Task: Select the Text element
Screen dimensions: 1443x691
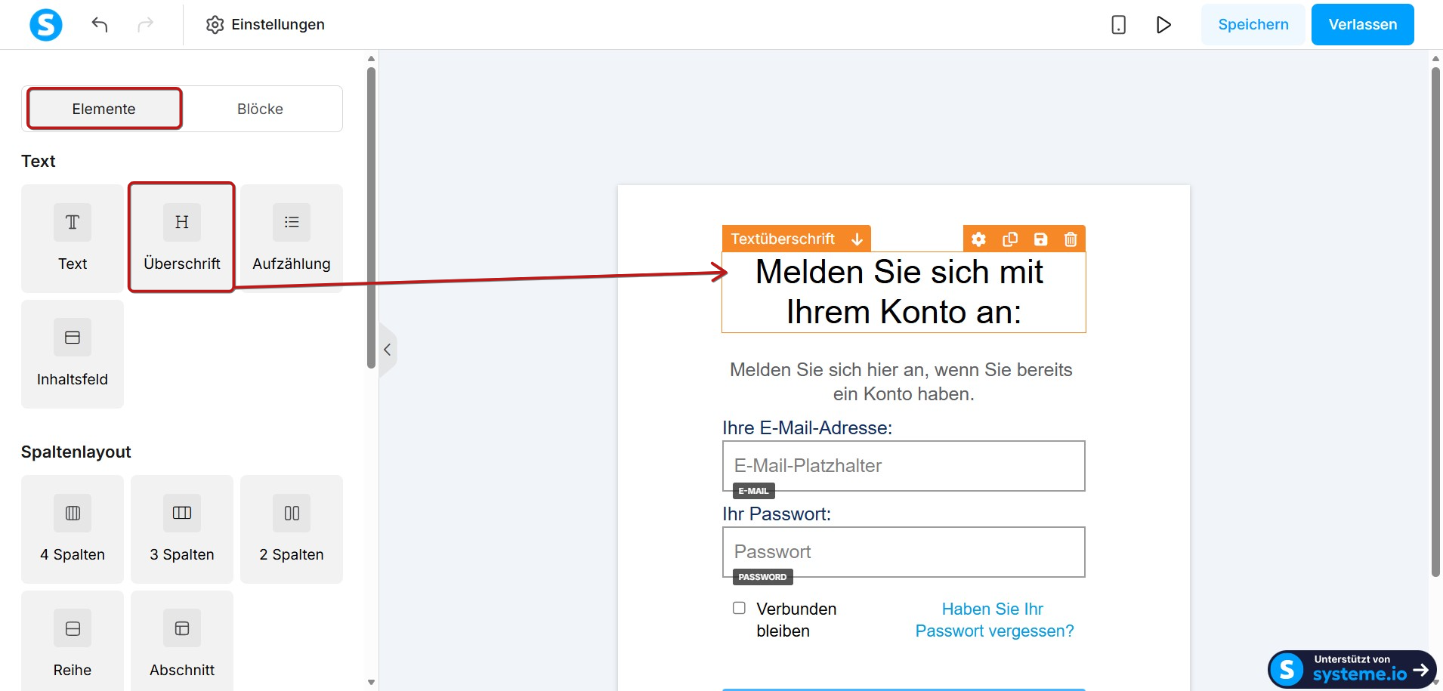Action: [x=73, y=238]
